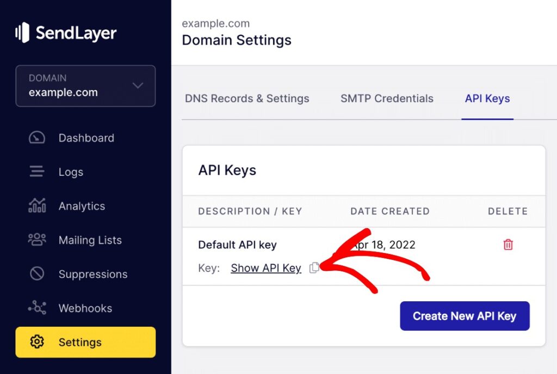Reveal the key via Show API Key
The width and height of the screenshot is (557, 374).
click(266, 268)
